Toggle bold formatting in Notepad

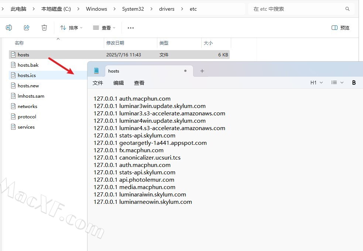tap(354, 83)
